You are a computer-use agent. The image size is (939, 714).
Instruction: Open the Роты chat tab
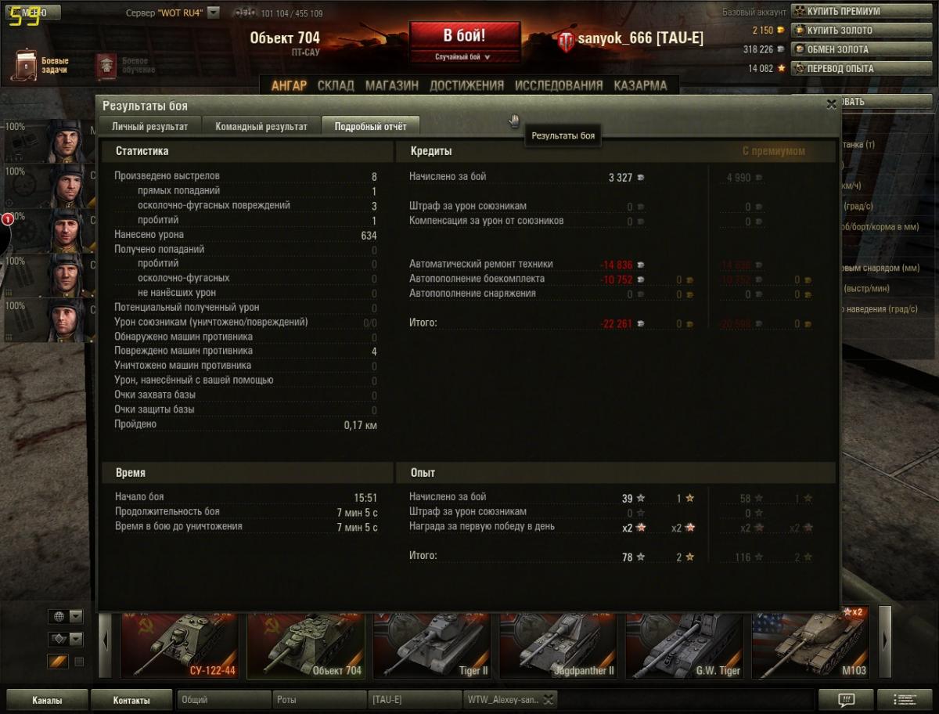319,700
